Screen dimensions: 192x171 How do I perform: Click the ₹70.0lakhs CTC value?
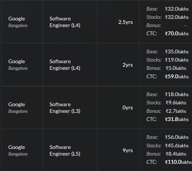point(177,33)
